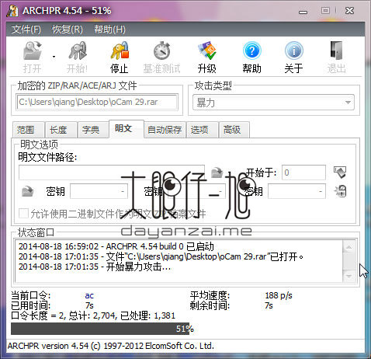This screenshot has width=371, height=359.
Task: Open 帮助 help question-mark icon
Action: [251, 51]
